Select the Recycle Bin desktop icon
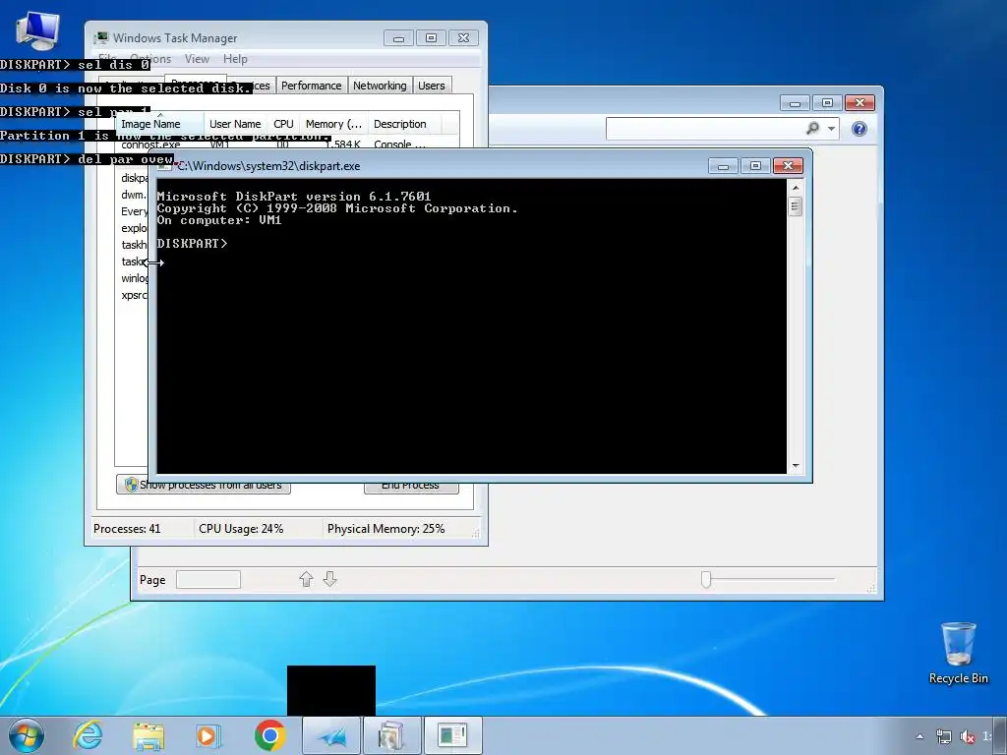The image size is (1007, 755). click(x=958, y=653)
